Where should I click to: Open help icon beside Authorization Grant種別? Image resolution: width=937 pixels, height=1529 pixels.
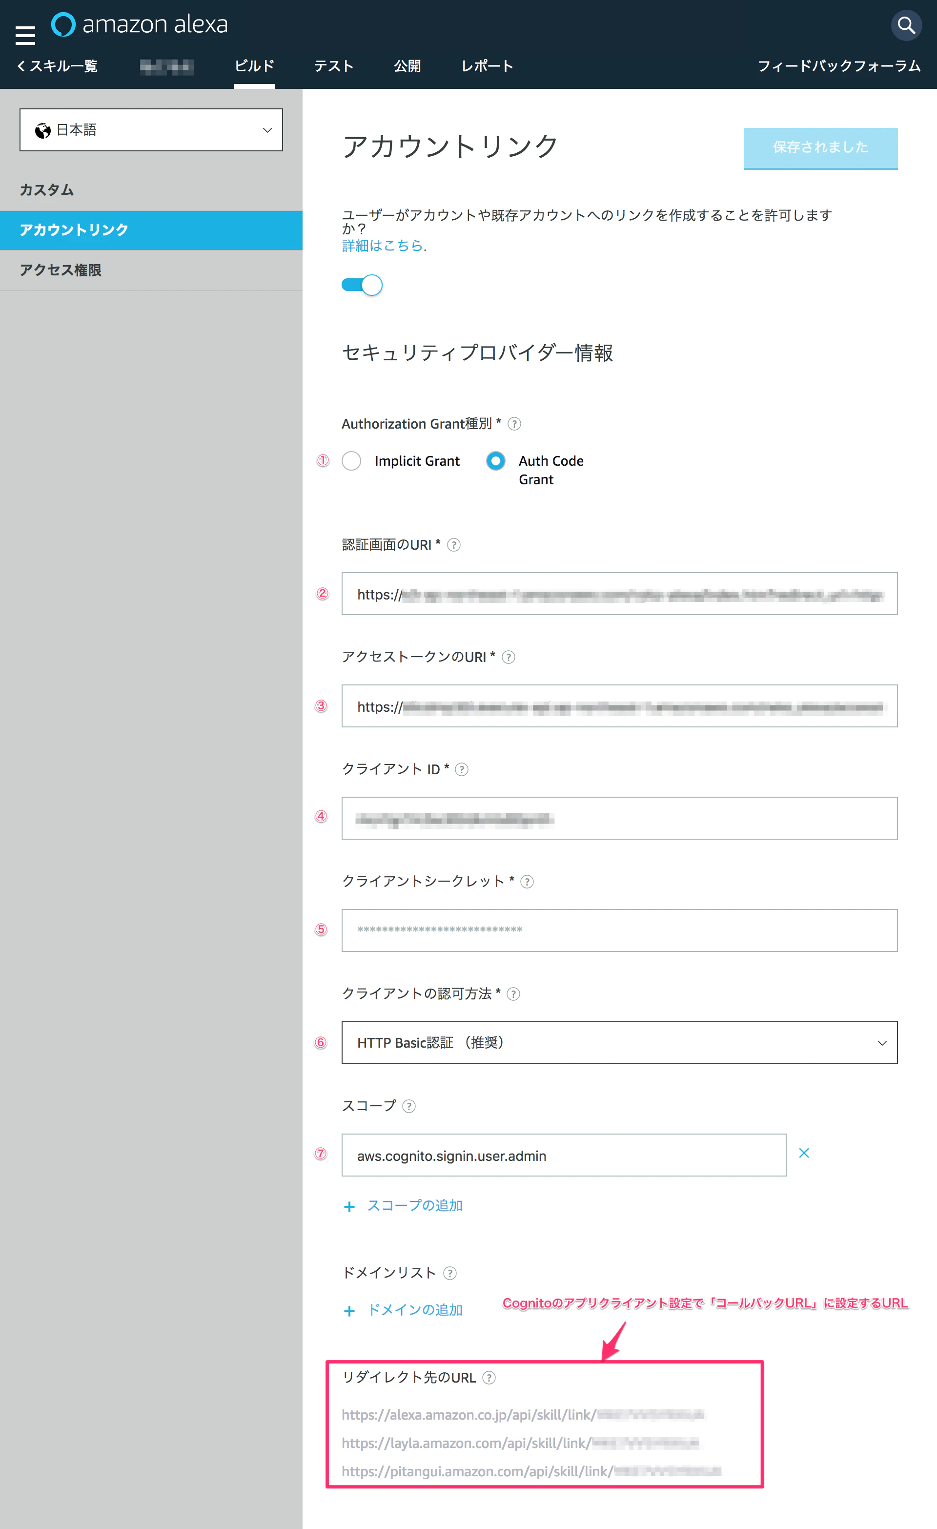point(514,424)
